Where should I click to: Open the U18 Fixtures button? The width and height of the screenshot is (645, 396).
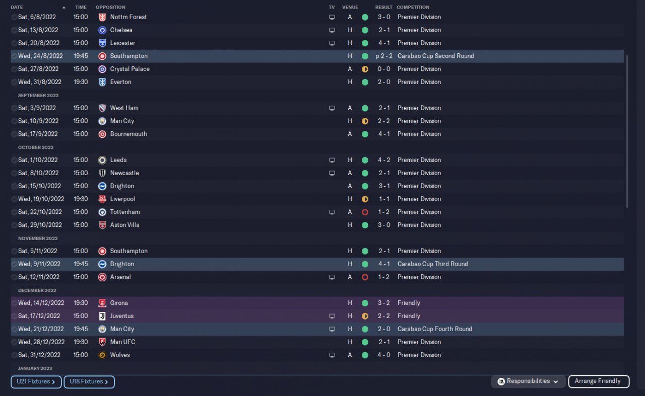pos(89,382)
